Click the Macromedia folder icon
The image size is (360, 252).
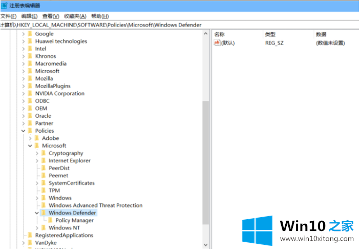[x=30, y=64]
